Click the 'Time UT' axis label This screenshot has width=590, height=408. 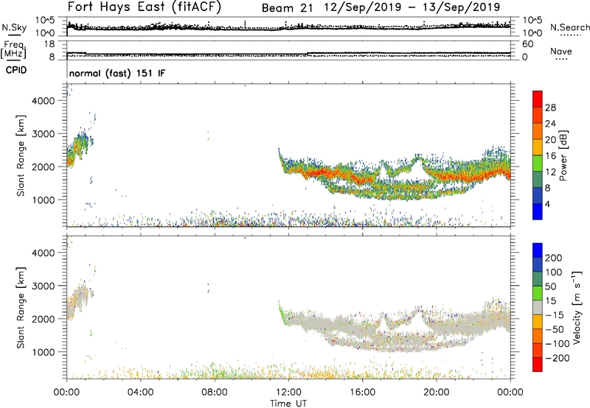[x=288, y=403]
